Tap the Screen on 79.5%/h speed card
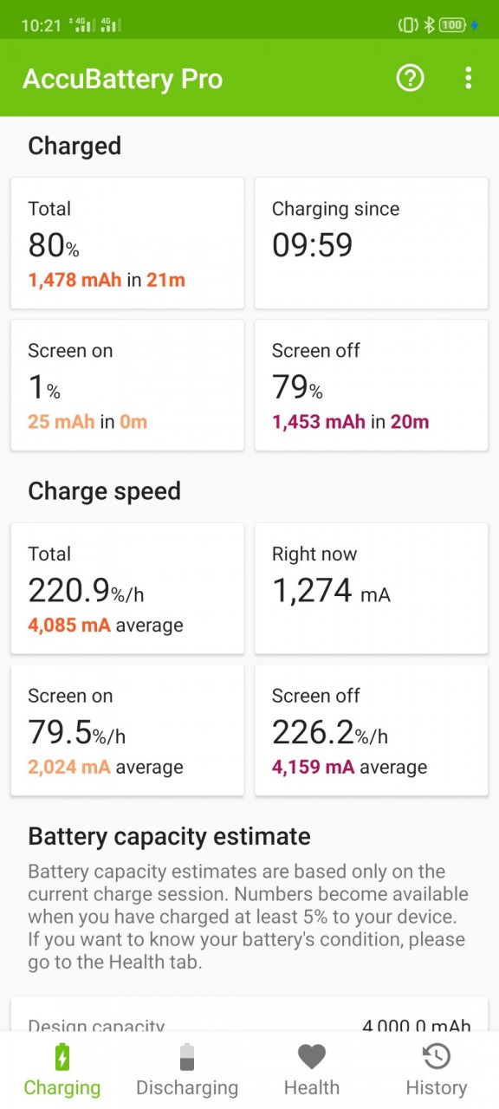Image resolution: width=499 pixels, height=1109 pixels. click(127, 730)
